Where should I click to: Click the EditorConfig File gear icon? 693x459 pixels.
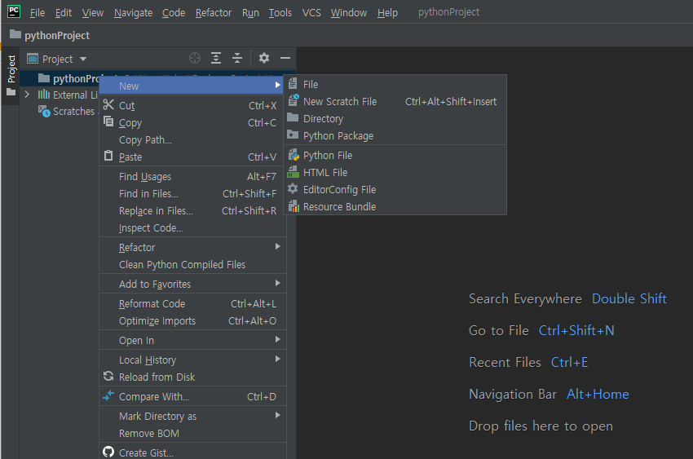[x=293, y=189]
